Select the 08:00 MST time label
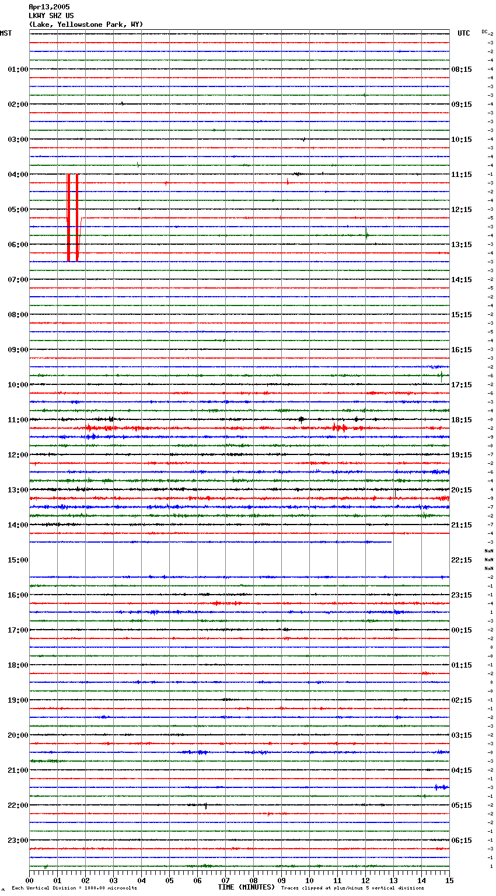 (18, 315)
